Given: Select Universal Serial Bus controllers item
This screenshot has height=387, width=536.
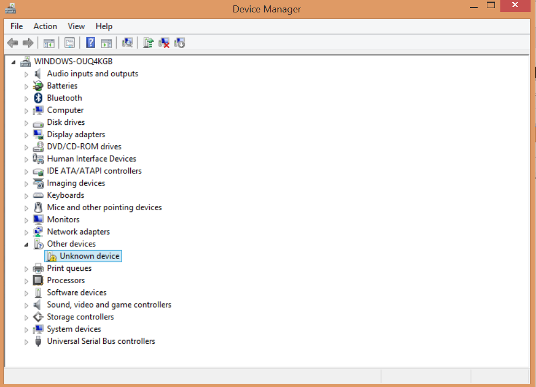Looking at the screenshot, I should point(101,341).
